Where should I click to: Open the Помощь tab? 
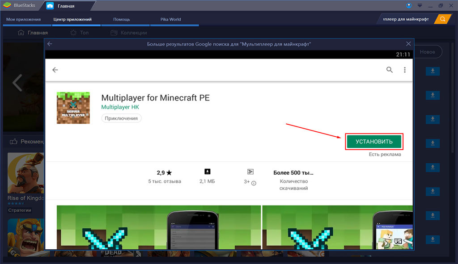pyautogui.click(x=122, y=19)
